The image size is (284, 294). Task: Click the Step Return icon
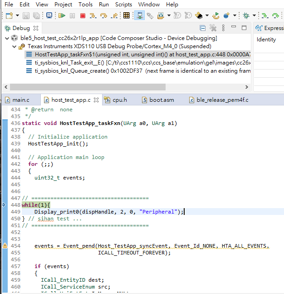114,15
